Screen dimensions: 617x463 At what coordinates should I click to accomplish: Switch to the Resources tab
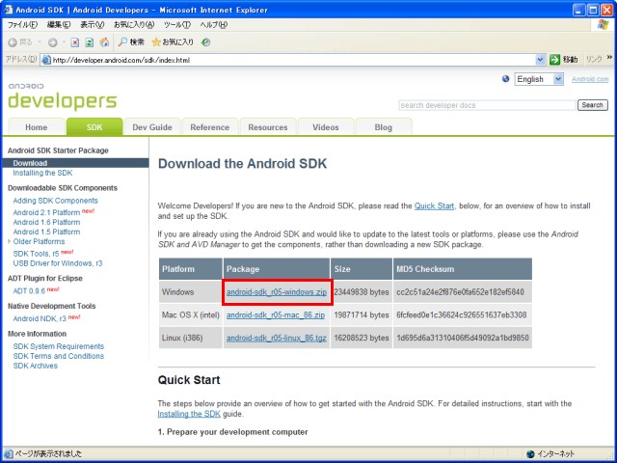[268, 127]
